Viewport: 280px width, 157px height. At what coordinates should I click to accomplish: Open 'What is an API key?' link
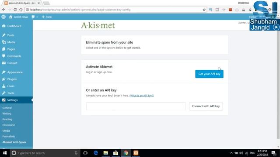click(x=142, y=96)
